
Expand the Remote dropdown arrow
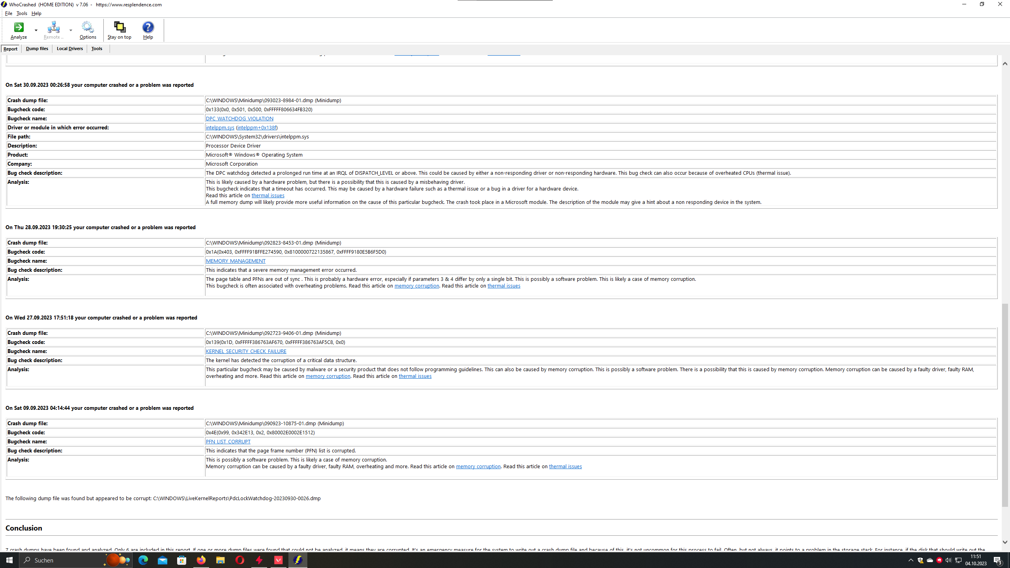coord(71,30)
